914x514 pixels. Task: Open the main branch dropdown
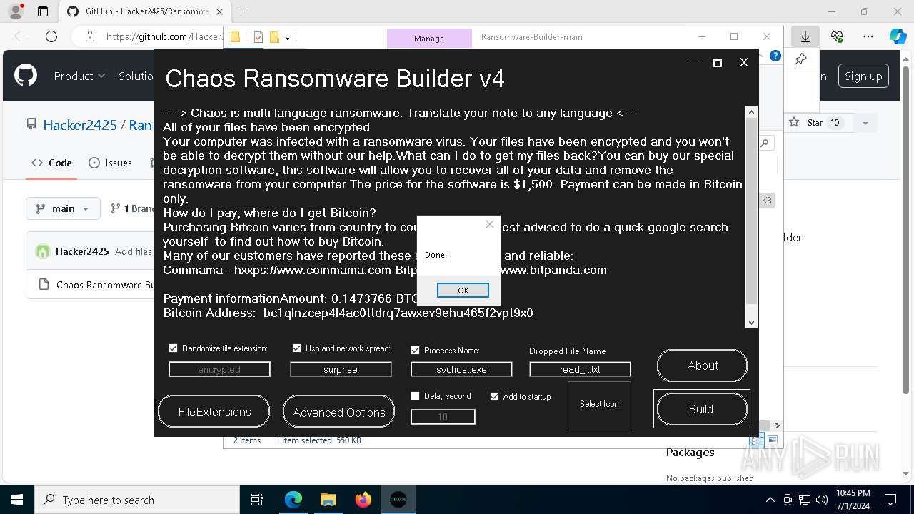click(62, 208)
